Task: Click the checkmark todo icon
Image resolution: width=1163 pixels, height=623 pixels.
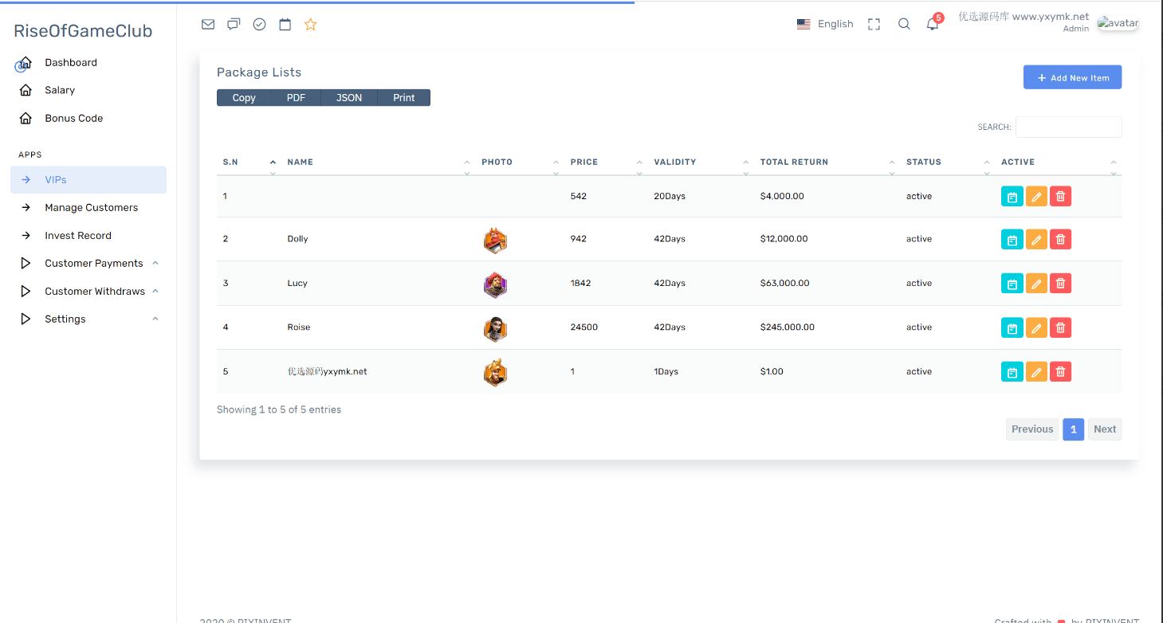Action: pos(259,25)
